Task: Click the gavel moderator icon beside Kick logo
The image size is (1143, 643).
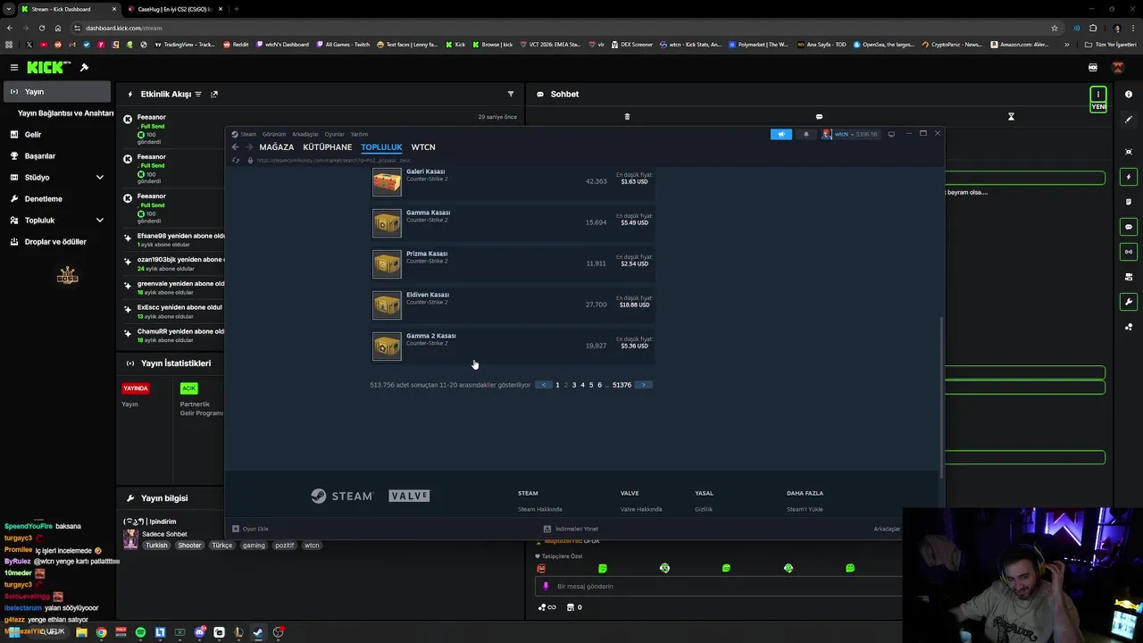Action: 85,67
